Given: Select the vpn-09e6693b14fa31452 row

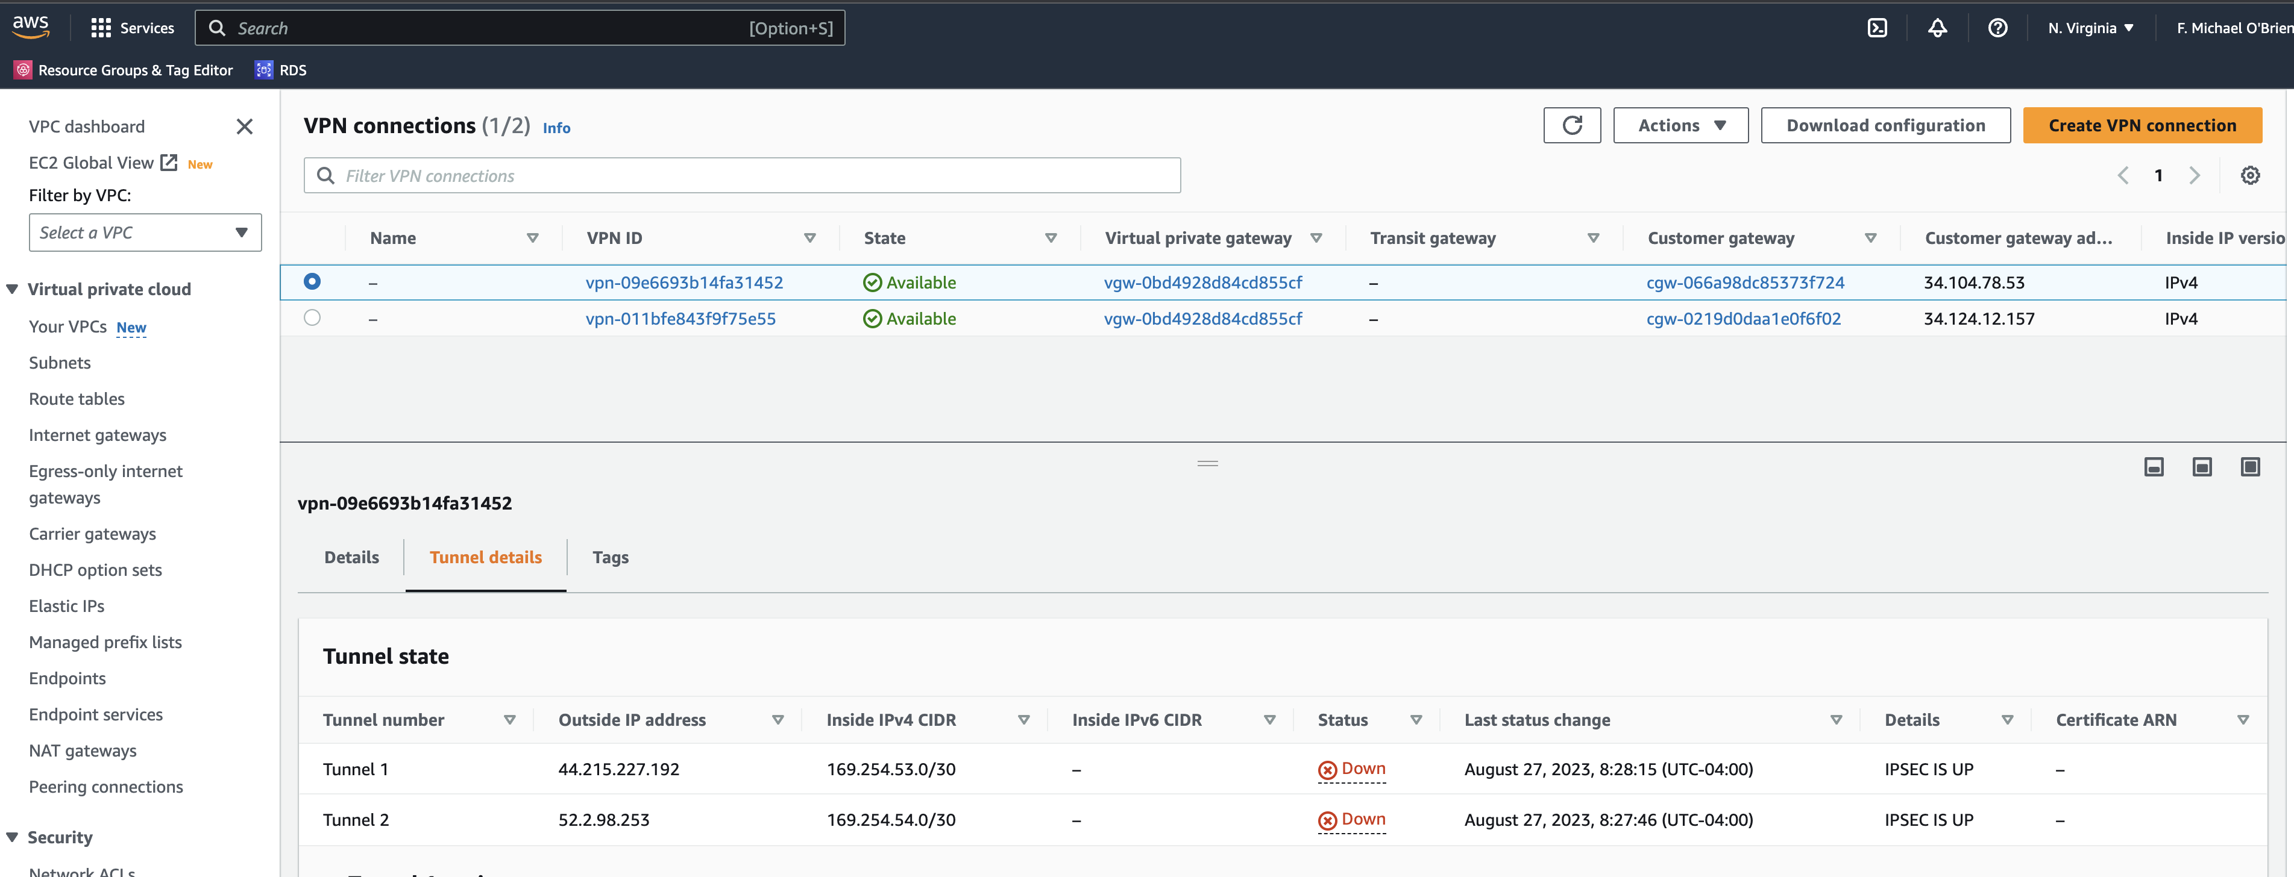Looking at the screenshot, I should tap(312, 281).
